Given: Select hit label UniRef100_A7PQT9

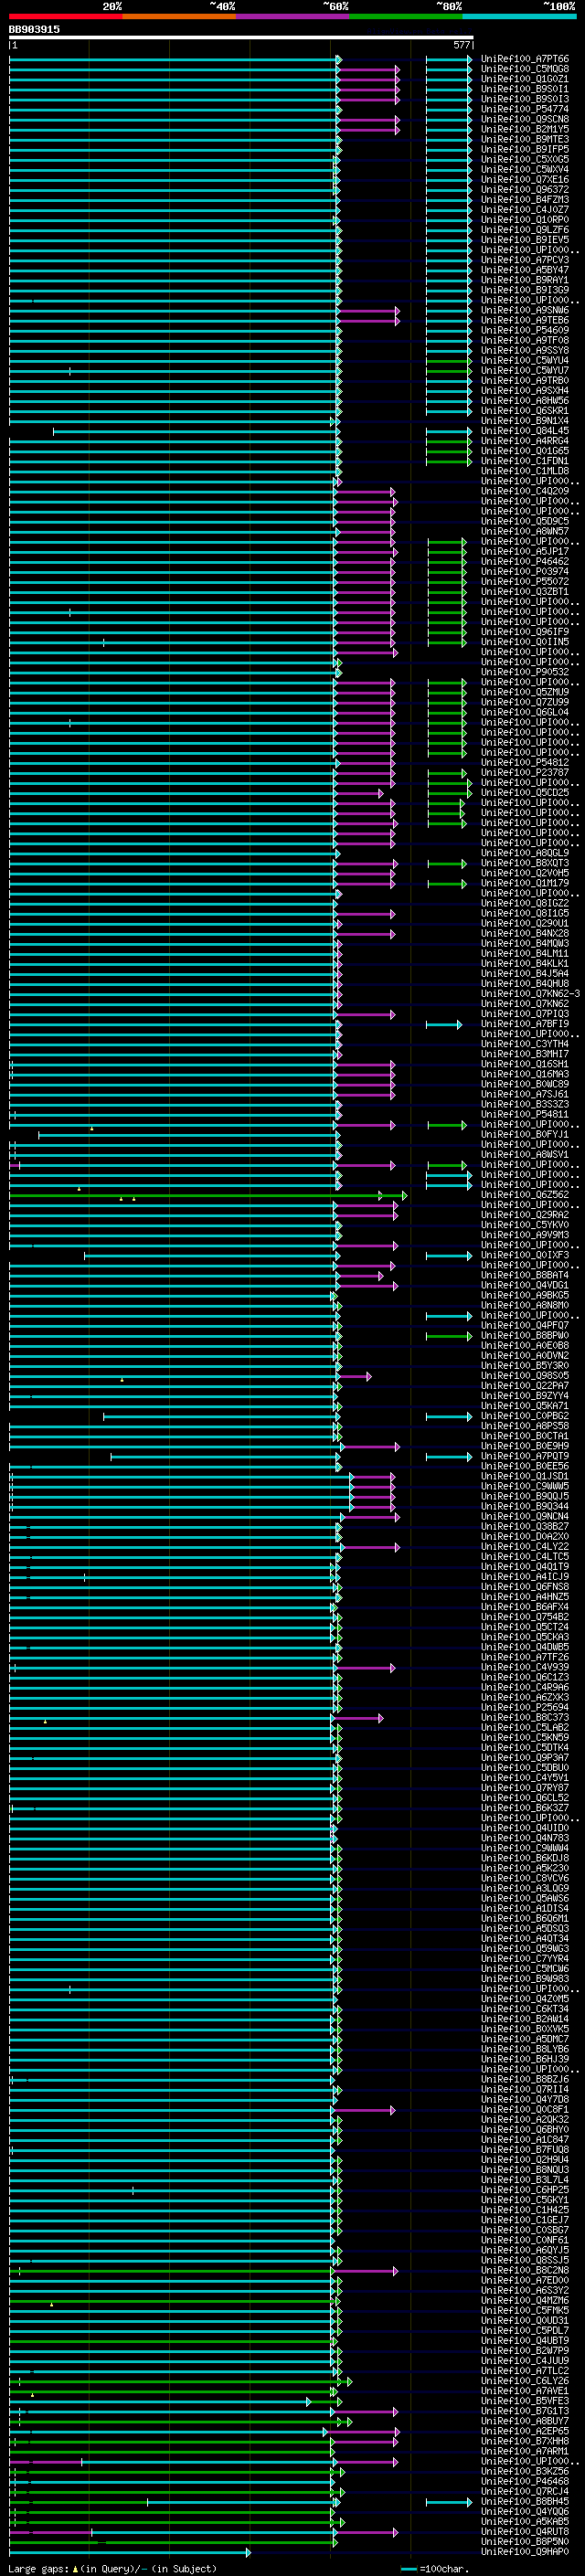Looking at the screenshot, I should [524, 1456].
